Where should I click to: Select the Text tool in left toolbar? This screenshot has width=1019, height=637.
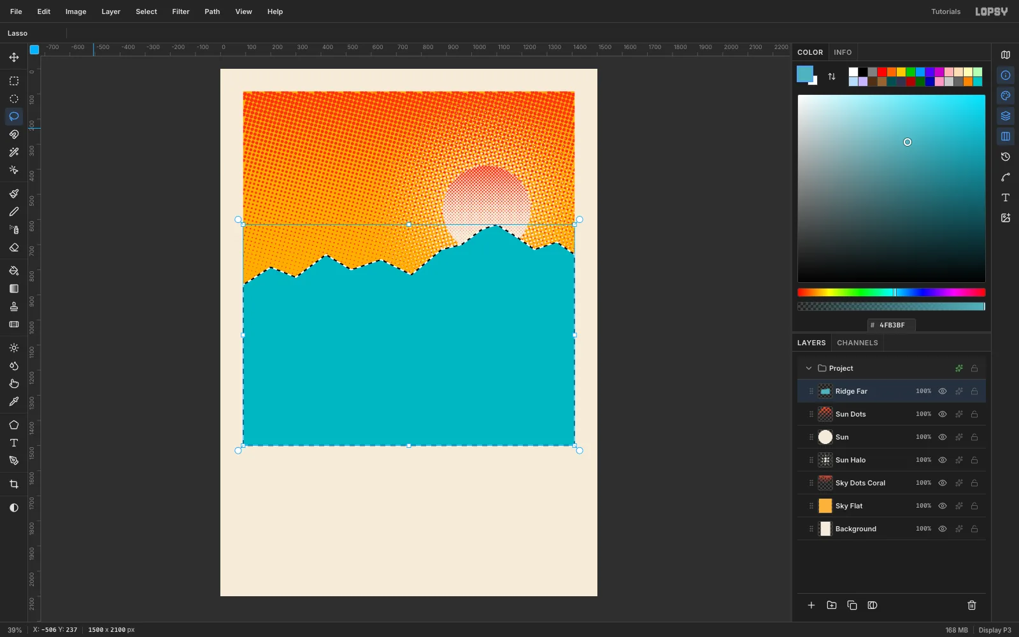click(14, 443)
